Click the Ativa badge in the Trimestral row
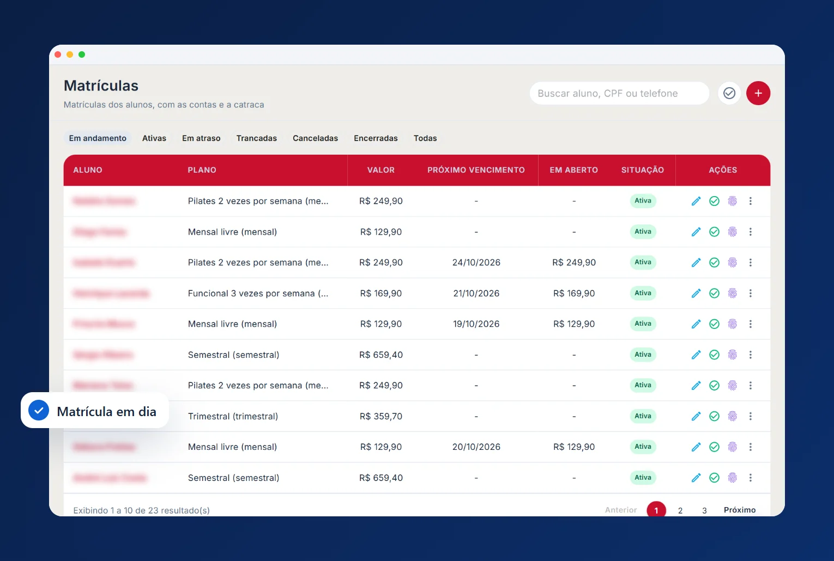Screen dimensions: 834x561 click(643, 416)
